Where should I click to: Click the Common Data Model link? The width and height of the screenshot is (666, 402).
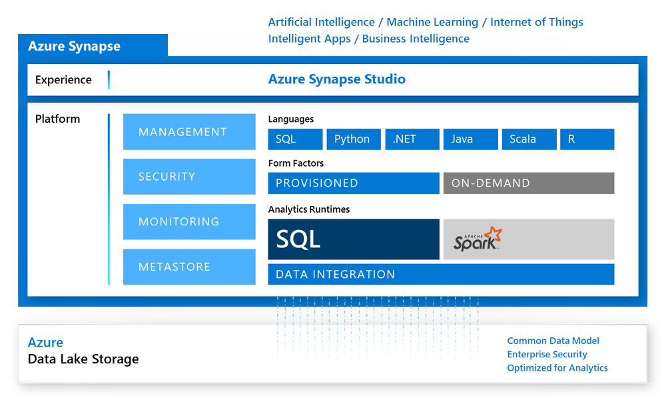click(553, 341)
